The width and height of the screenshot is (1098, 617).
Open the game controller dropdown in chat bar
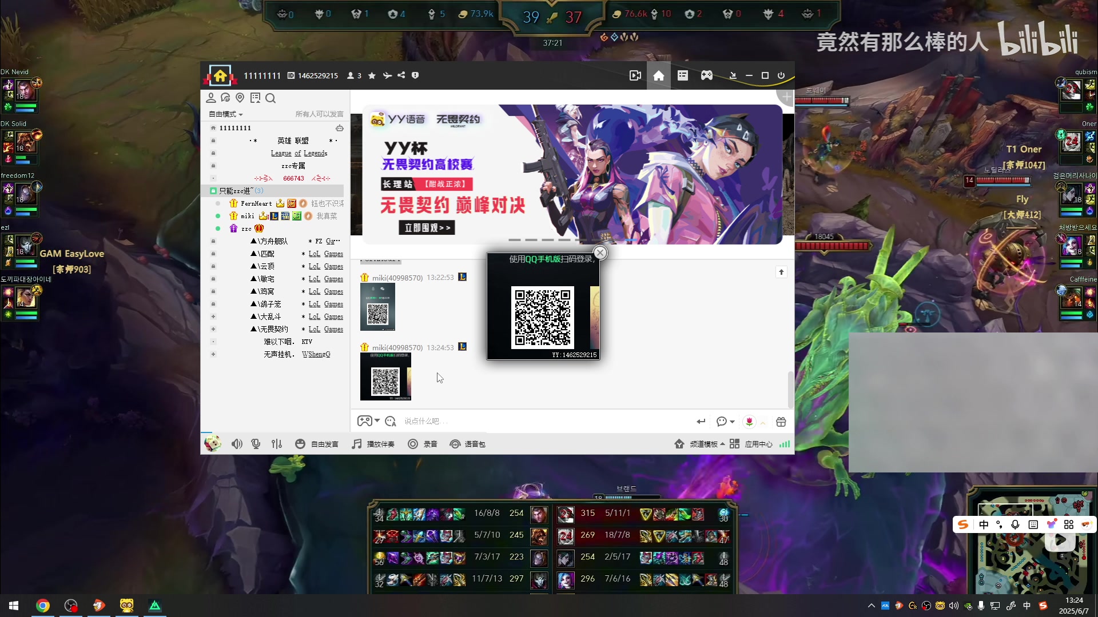coord(368,421)
